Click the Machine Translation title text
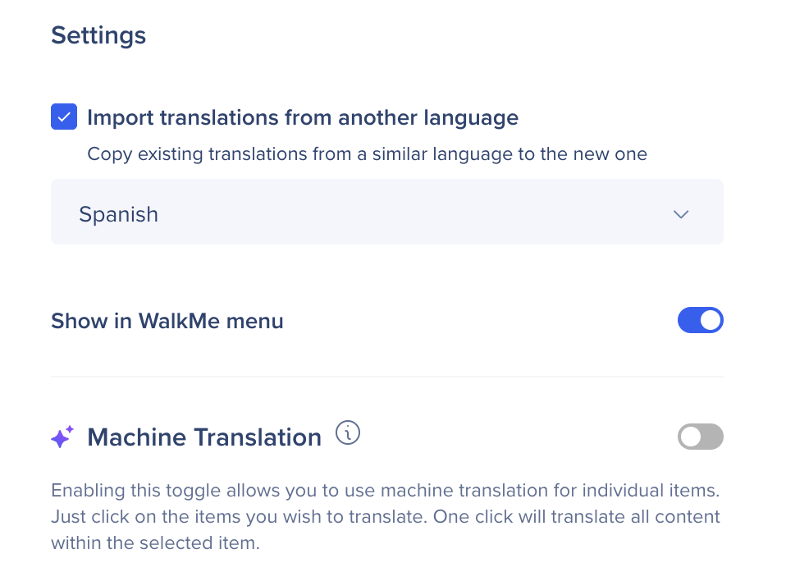This screenshot has width=786, height=581. 204,437
